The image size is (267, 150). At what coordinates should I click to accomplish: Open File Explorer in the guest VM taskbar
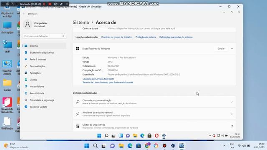[x=135, y=135]
